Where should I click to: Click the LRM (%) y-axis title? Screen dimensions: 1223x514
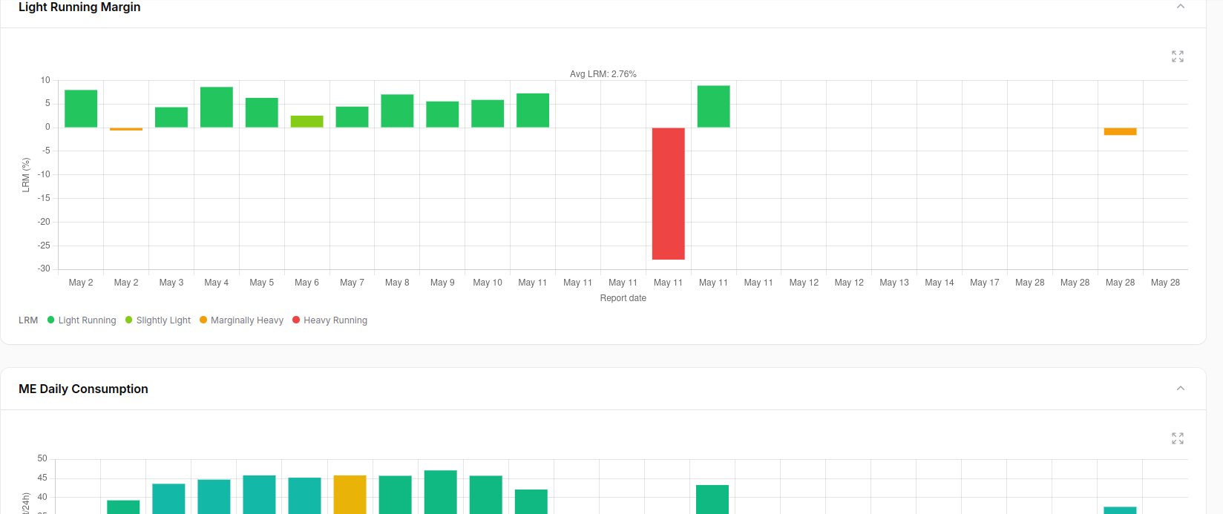coord(26,175)
